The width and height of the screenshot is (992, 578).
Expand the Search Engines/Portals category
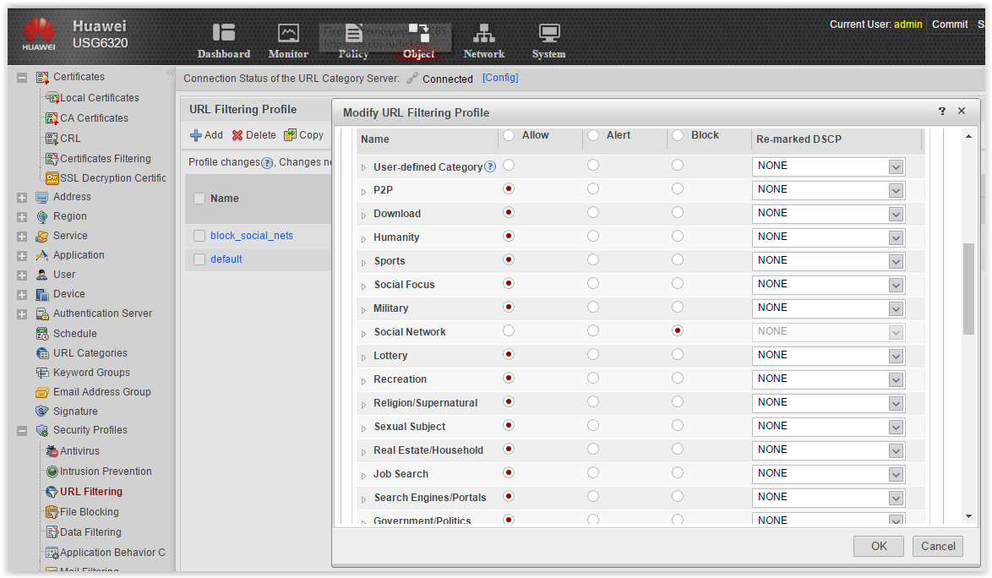(364, 499)
